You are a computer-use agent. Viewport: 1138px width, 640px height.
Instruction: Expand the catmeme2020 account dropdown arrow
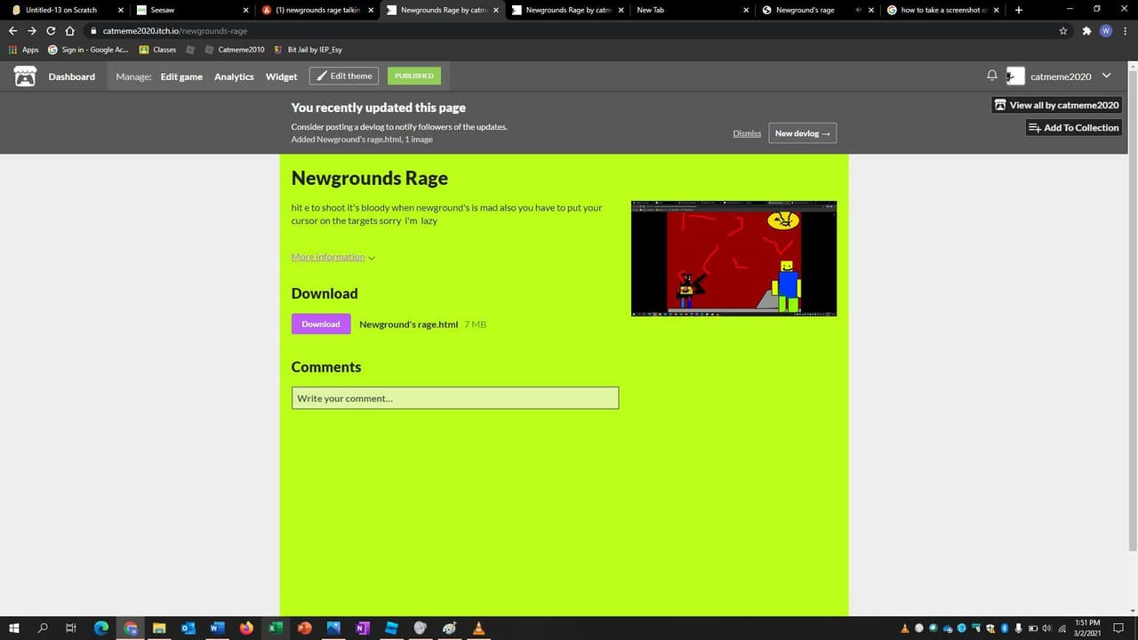(x=1106, y=76)
